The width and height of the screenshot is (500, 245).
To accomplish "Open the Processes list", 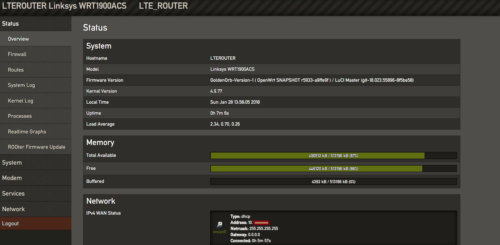I will pos(20,116).
